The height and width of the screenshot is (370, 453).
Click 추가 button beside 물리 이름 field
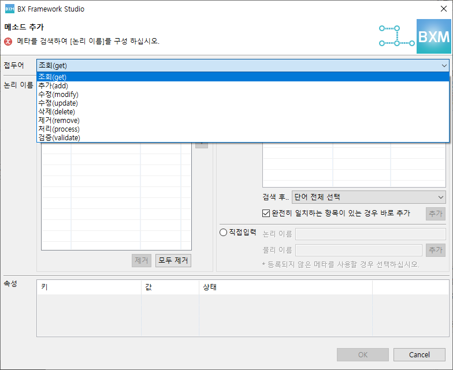pyautogui.click(x=436, y=250)
